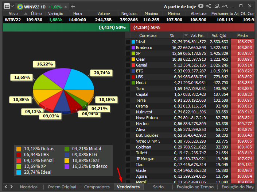The image size is (257, 192).
Task: Click the 16,22% pie chart label
Action: tap(44, 64)
